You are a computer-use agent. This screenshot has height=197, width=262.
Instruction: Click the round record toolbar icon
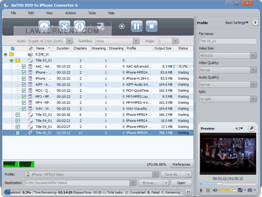[122, 26]
